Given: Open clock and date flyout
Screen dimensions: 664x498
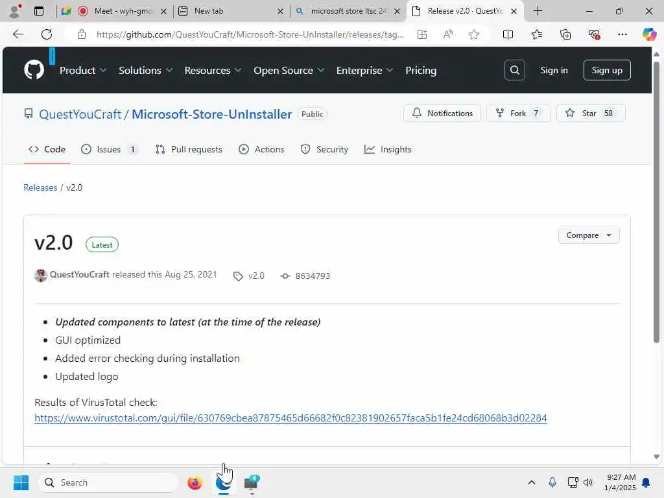Looking at the screenshot, I should click(x=620, y=482).
